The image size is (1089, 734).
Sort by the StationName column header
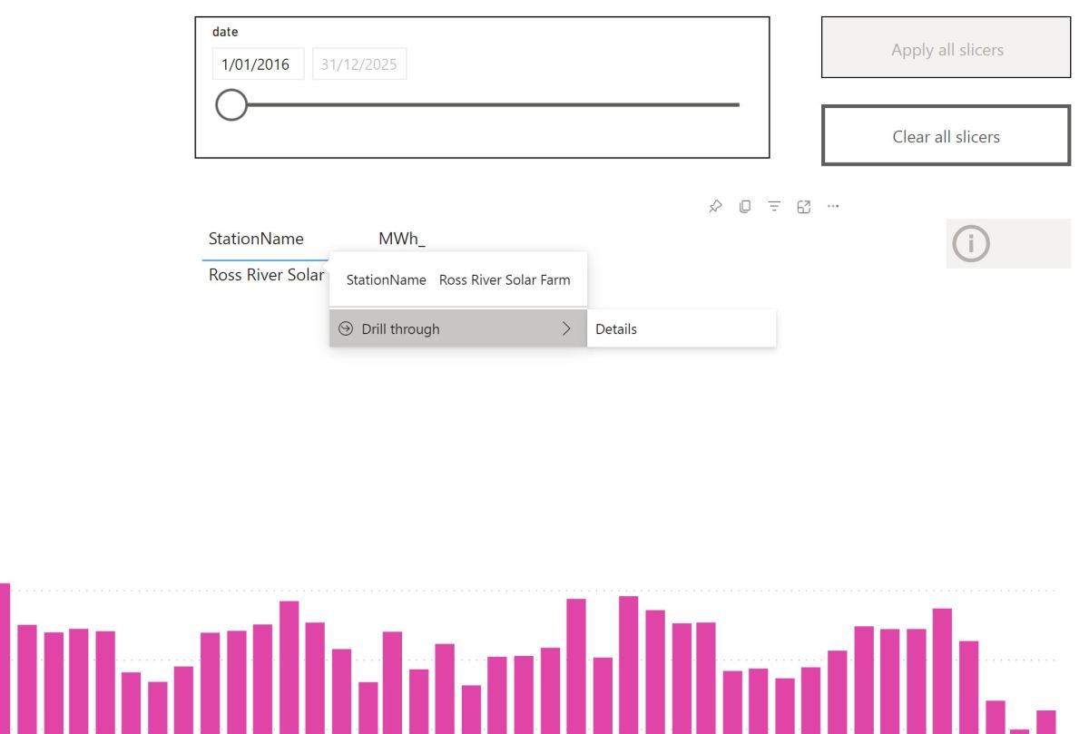coord(256,240)
